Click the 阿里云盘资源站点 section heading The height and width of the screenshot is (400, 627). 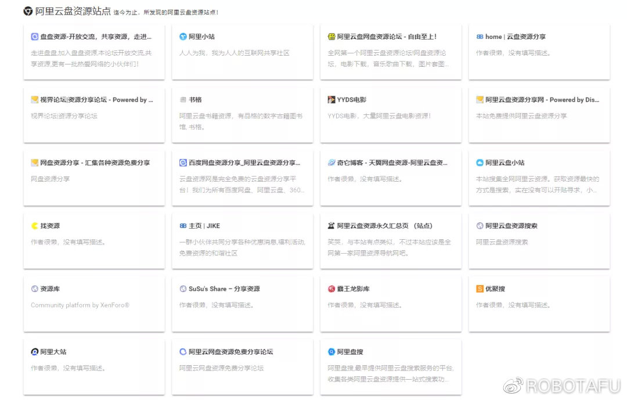73,11
